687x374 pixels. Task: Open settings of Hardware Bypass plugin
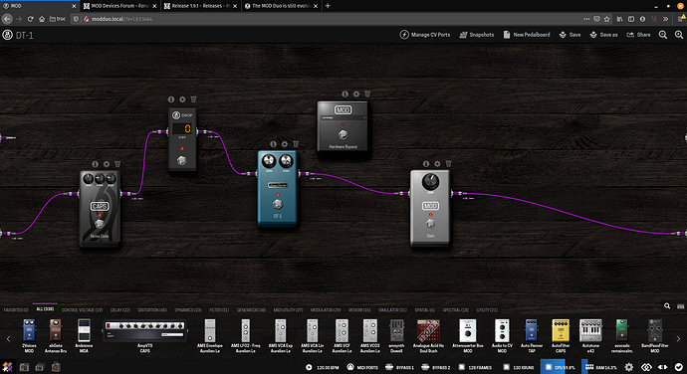356,93
